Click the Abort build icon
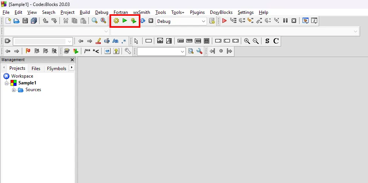The image size is (368, 183). 151,21
